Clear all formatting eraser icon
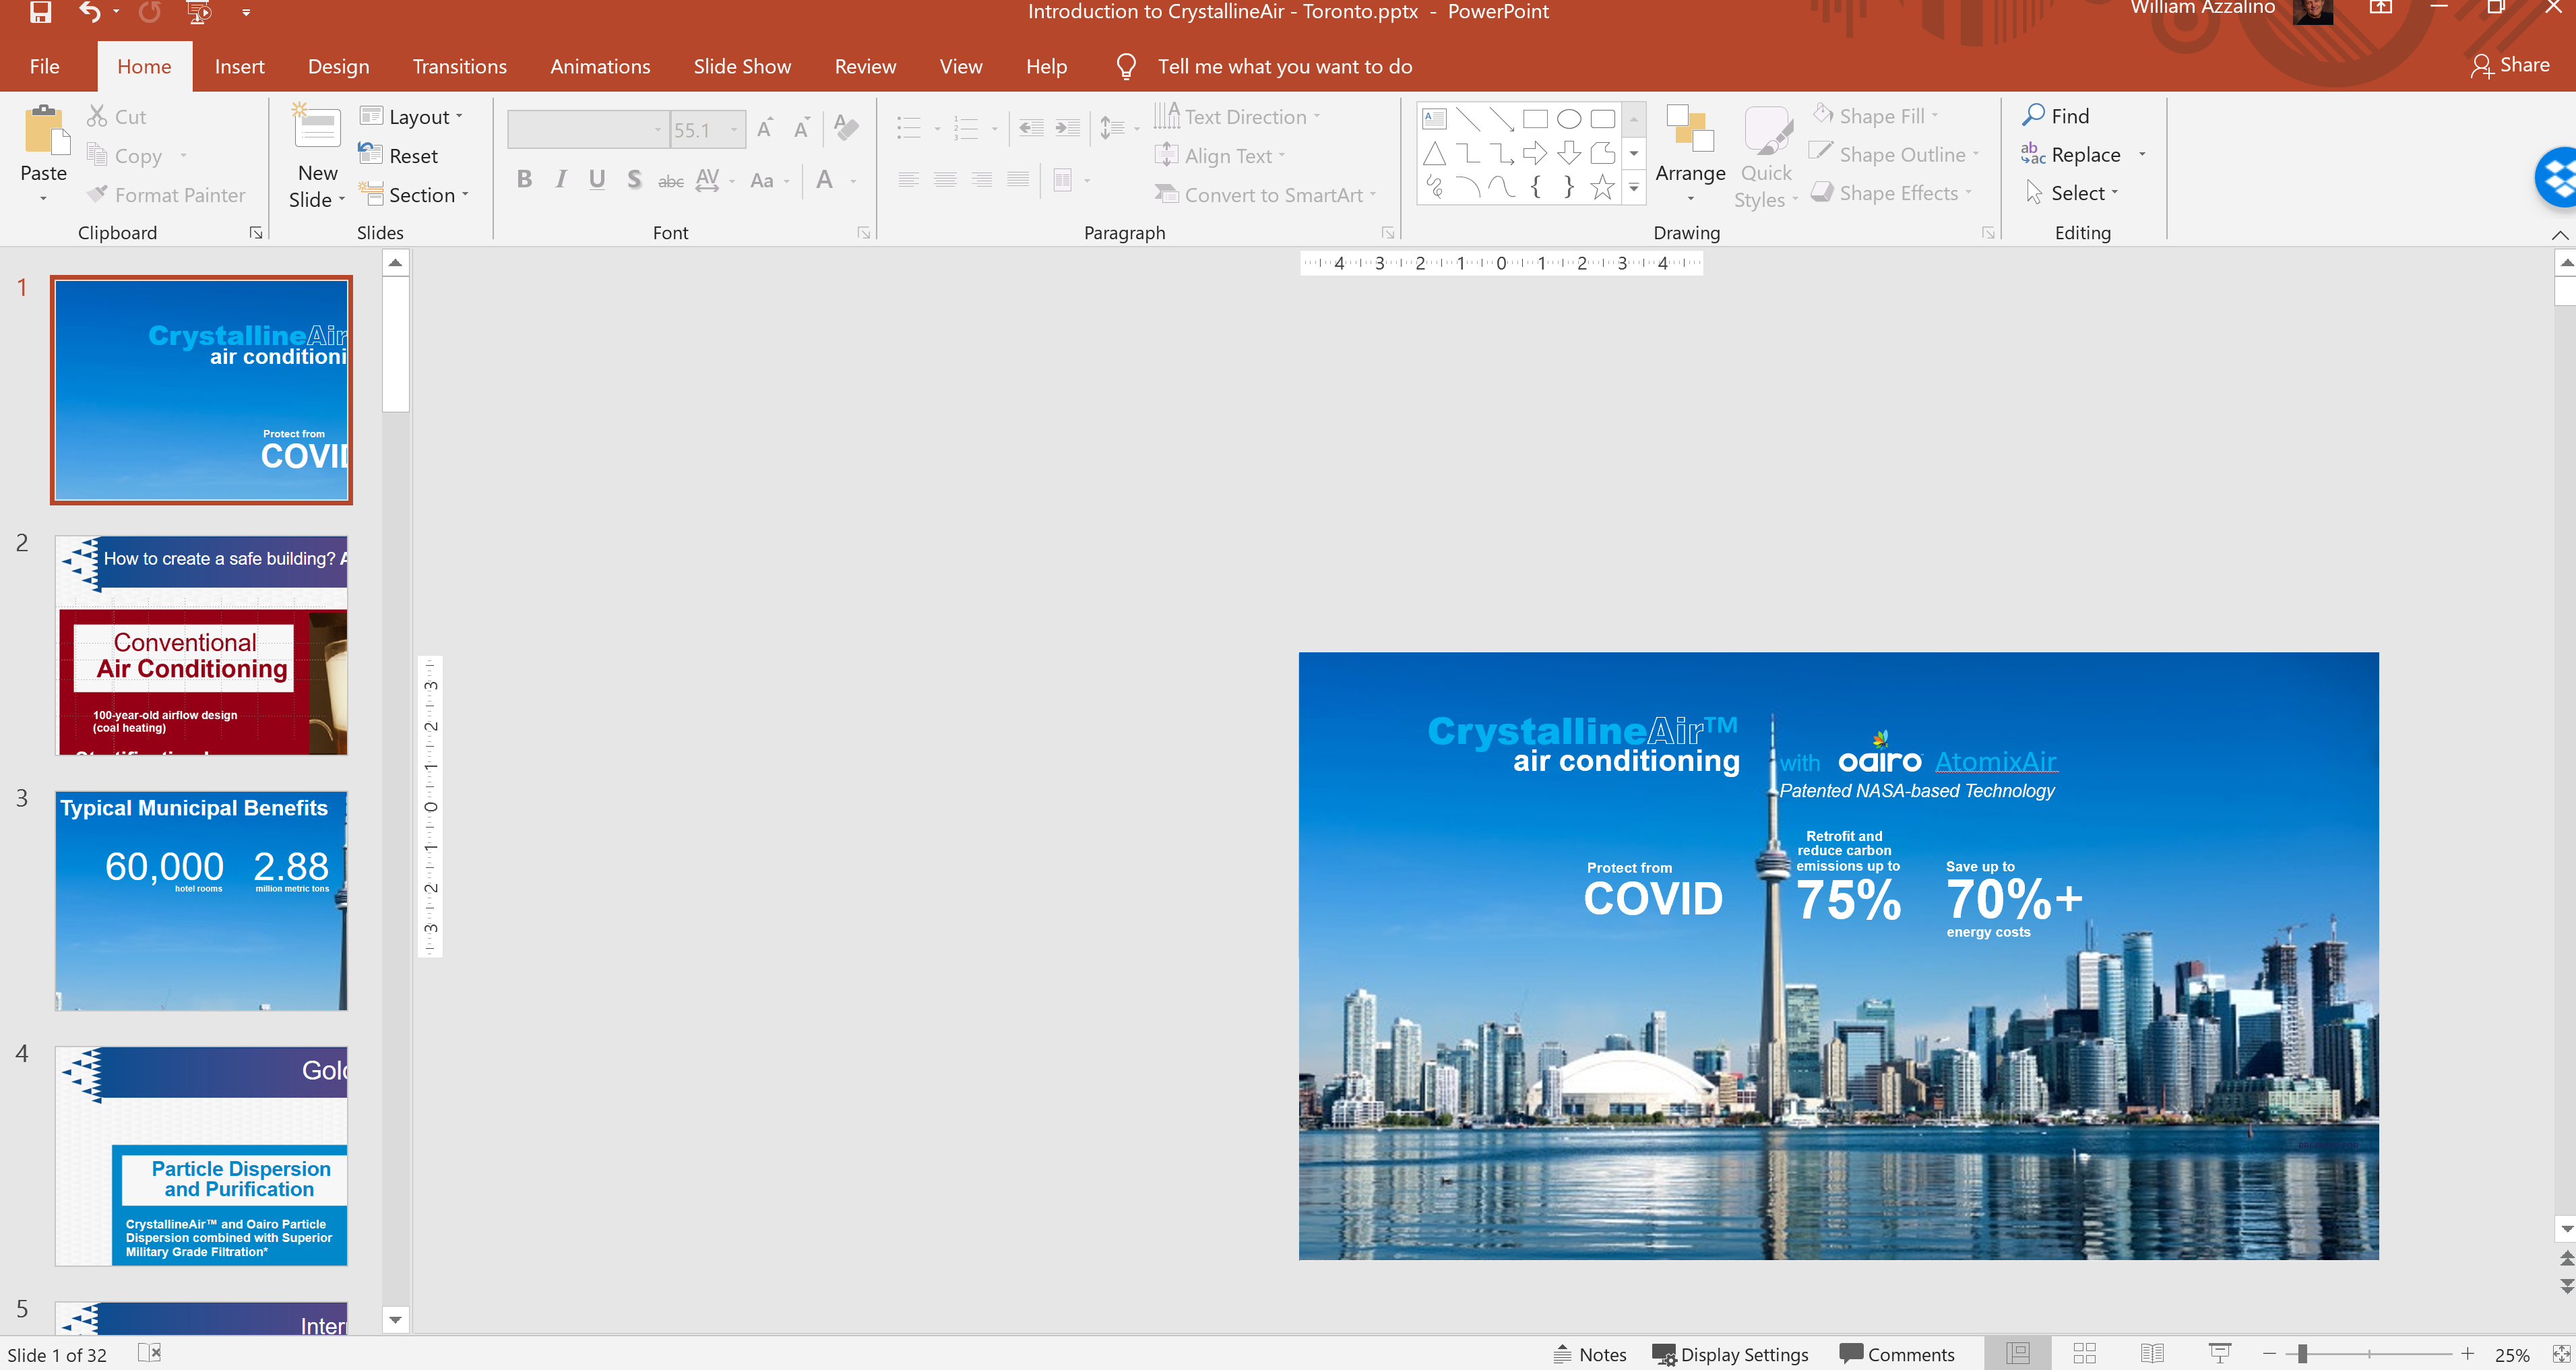The width and height of the screenshot is (2576, 1370). pyautogui.click(x=846, y=127)
